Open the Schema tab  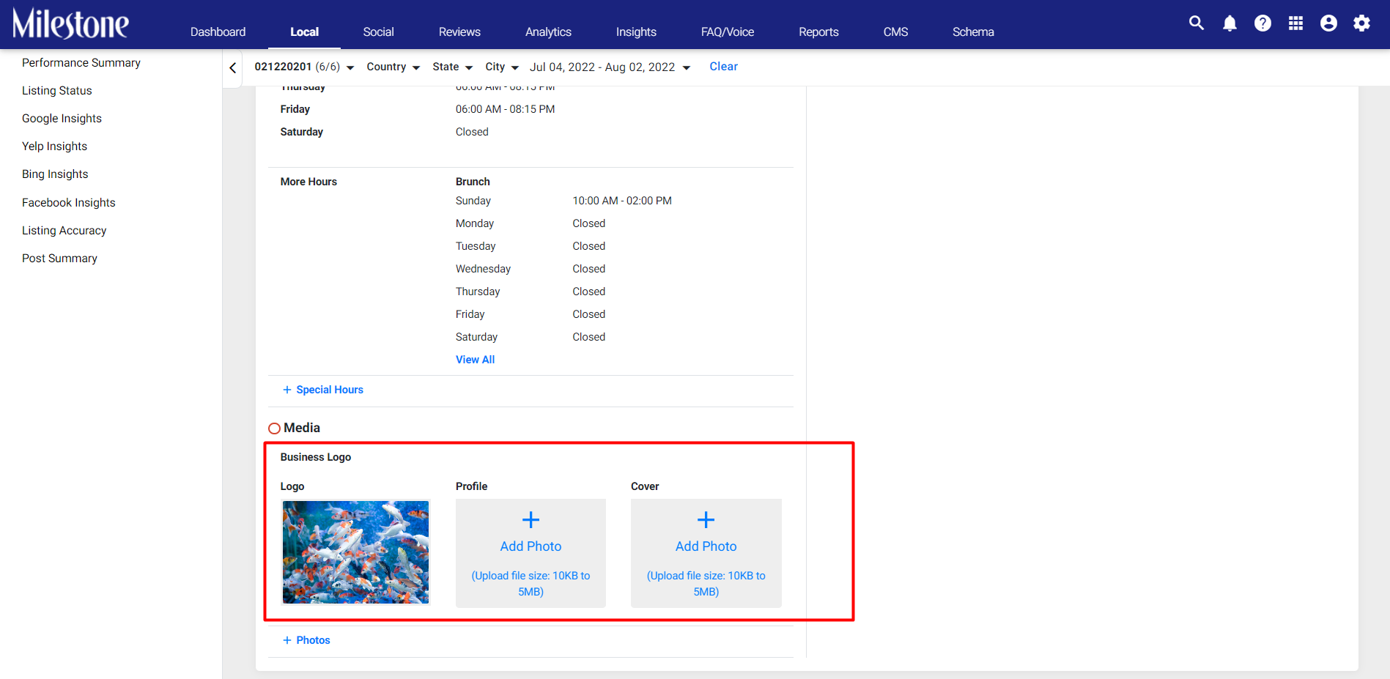(973, 31)
